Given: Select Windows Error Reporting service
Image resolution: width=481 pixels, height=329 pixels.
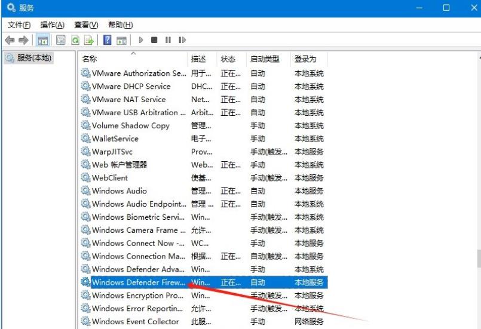Looking at the screenshot, I should point(204,309).
